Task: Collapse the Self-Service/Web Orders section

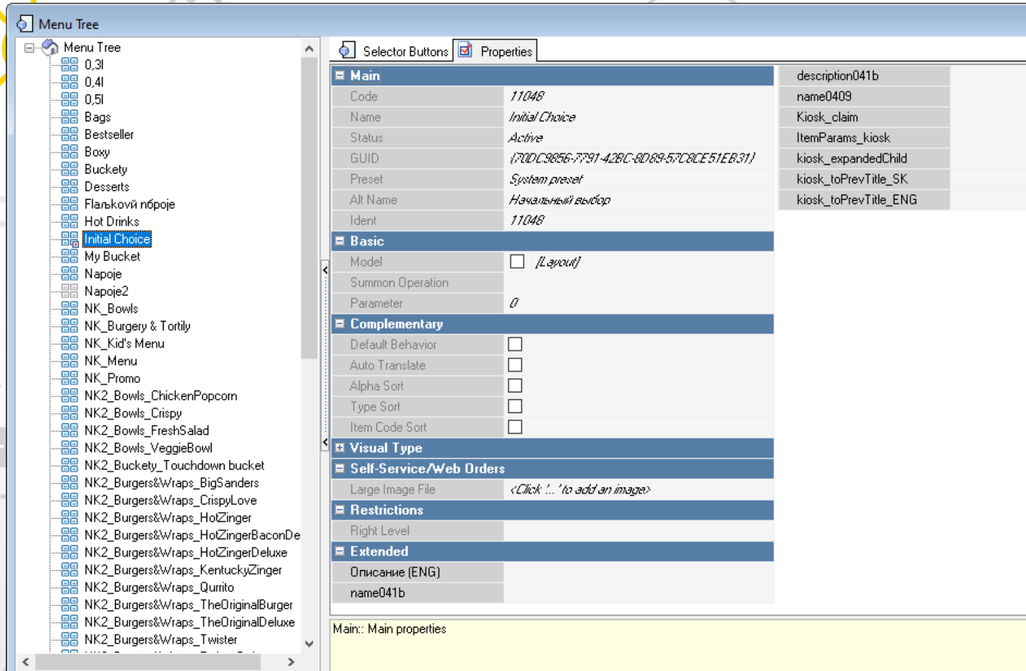Action: point(340,468)
